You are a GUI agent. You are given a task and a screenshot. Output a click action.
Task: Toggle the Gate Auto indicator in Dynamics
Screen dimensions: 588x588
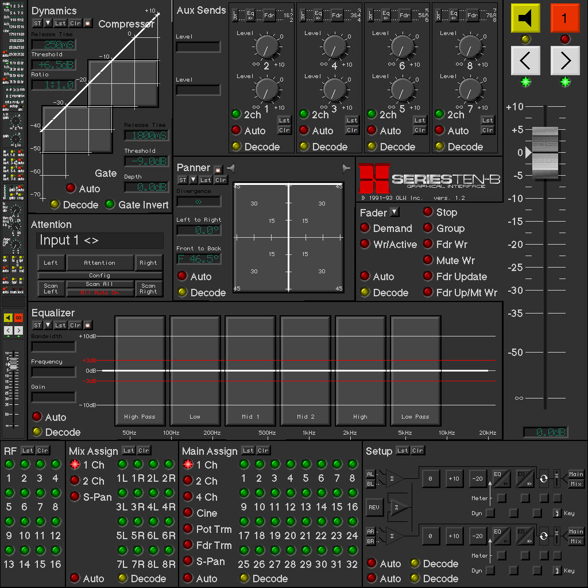click(71, 188)
